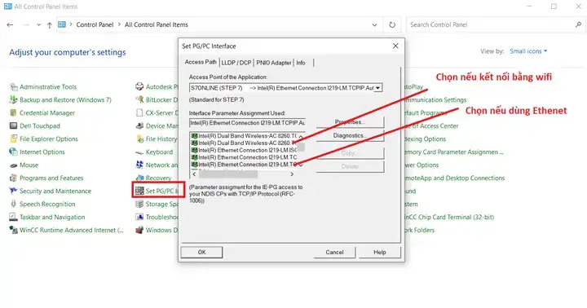Open Ease of Access Center link

[x=431, y=126]
